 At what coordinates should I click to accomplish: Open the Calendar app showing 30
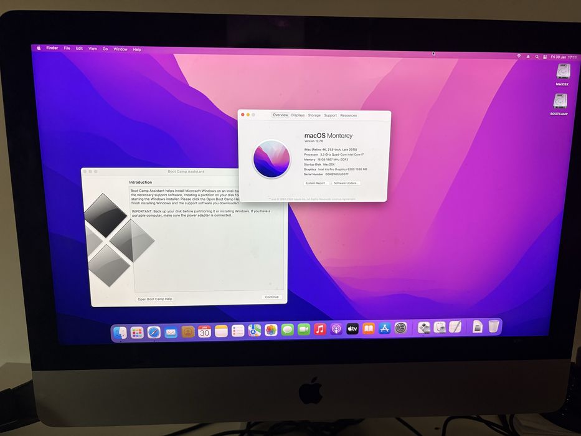click(204, 331)
